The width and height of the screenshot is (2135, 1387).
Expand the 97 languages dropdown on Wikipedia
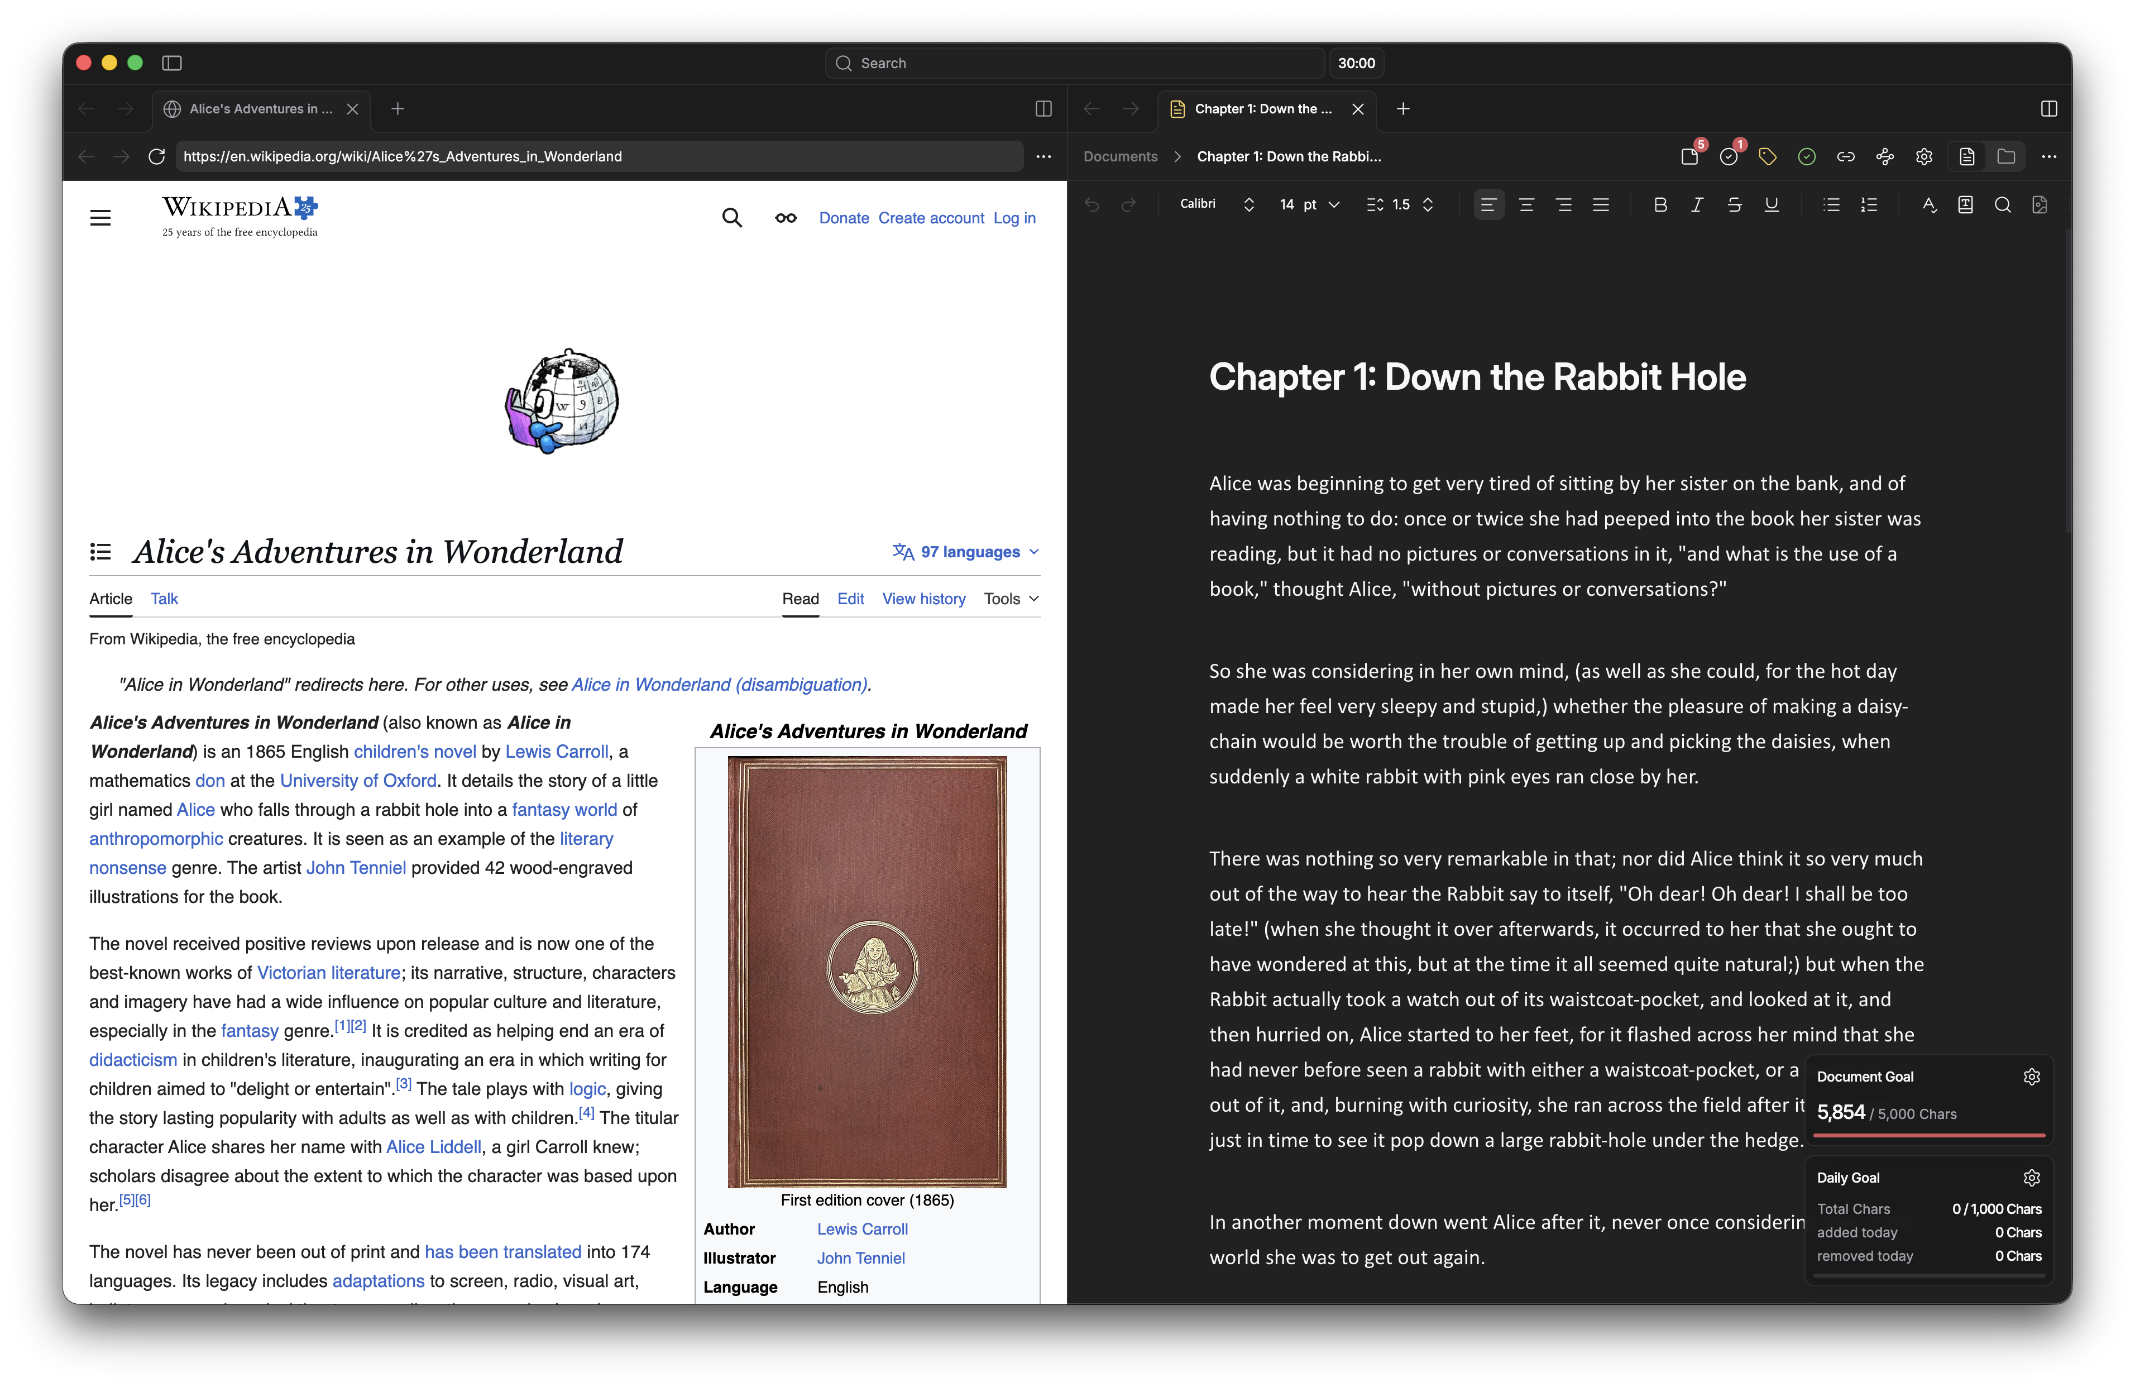coord(965,552)
